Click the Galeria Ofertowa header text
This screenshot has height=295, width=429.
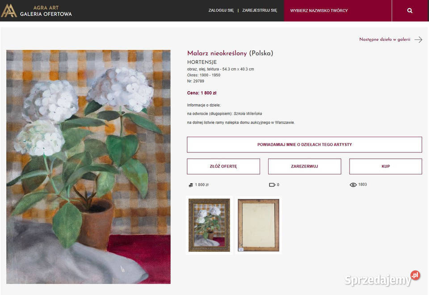click(46, 14)
